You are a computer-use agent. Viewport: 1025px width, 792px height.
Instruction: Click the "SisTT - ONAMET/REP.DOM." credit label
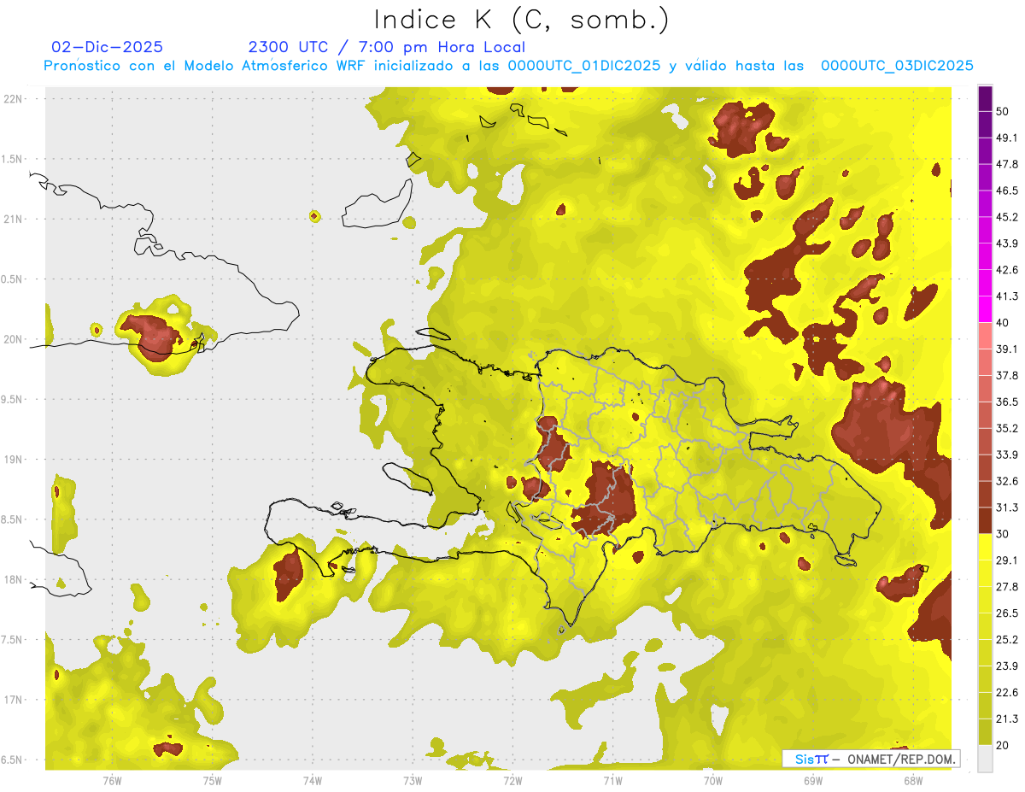click(871, 759)
